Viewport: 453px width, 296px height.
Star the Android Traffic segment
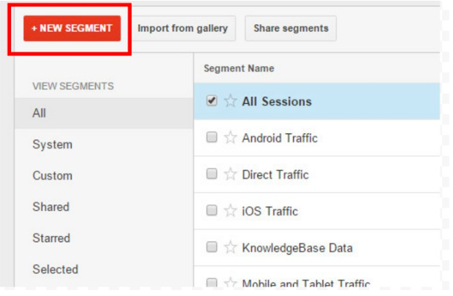(x=230, y=137)
